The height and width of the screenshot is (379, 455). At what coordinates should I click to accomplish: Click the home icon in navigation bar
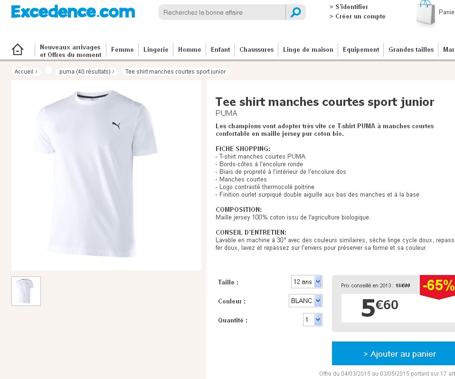point(18,49)
